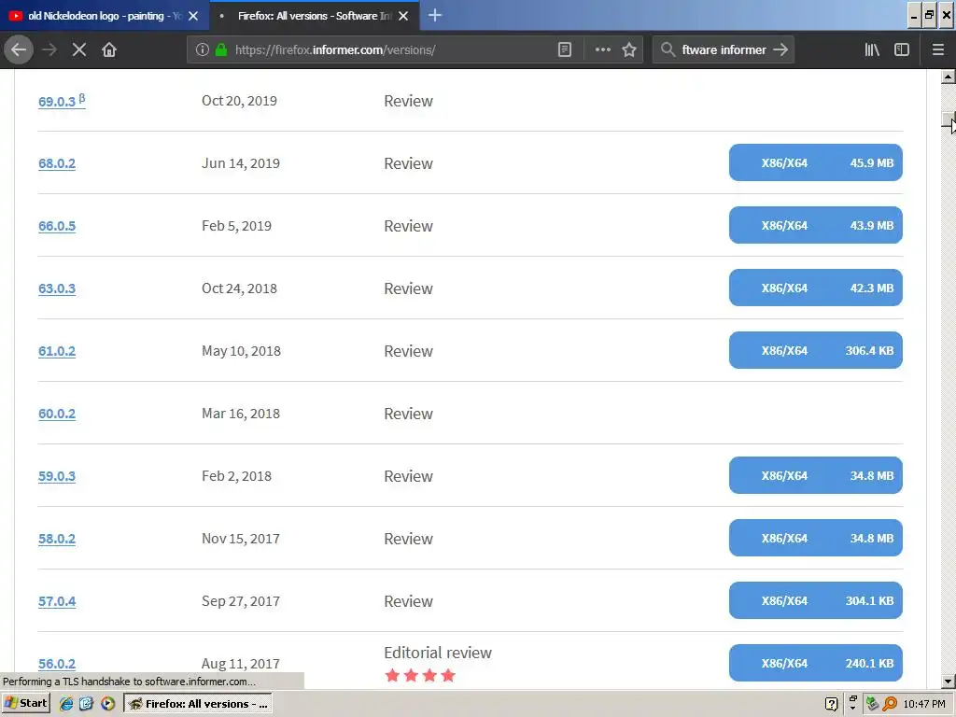This screenshot has width=956, height=717.
Task: Download the 42.3 MB X86/X64 build
Action: coord(815,288)
